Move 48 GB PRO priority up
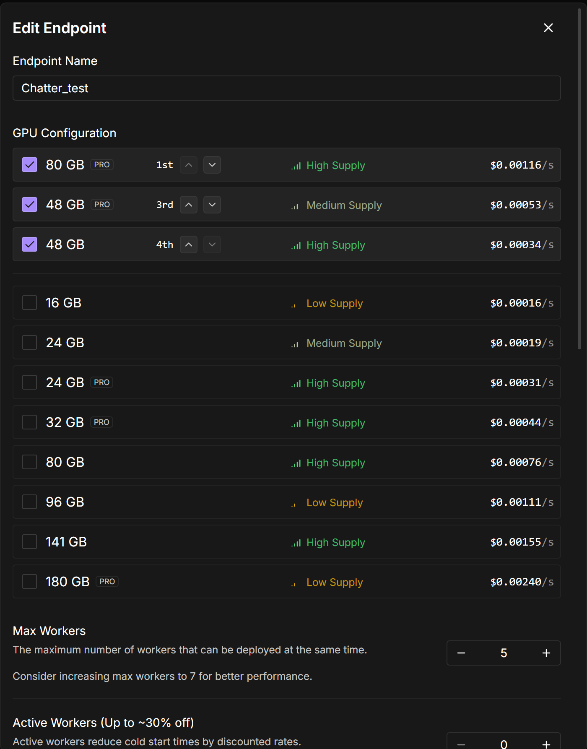 click(189, 205)
